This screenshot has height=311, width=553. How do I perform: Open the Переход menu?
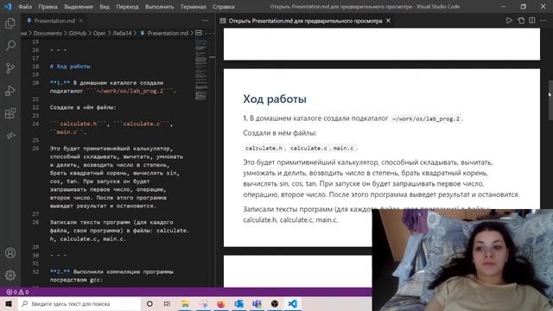[x=127, y=7]
